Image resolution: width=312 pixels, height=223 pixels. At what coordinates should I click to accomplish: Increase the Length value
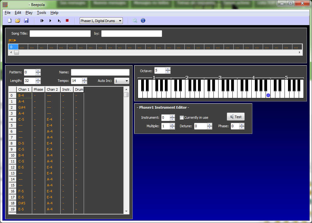[x=38, y=79]
